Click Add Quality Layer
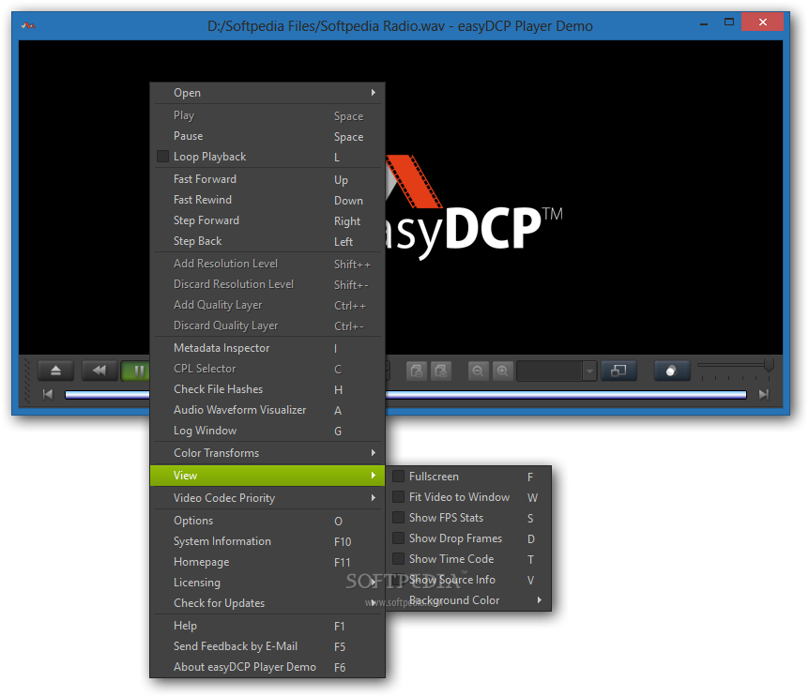 click(267, 305)
